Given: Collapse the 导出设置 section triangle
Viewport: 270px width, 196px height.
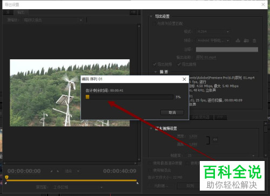Looking at the screenshot, I should [x=151, y=16].
